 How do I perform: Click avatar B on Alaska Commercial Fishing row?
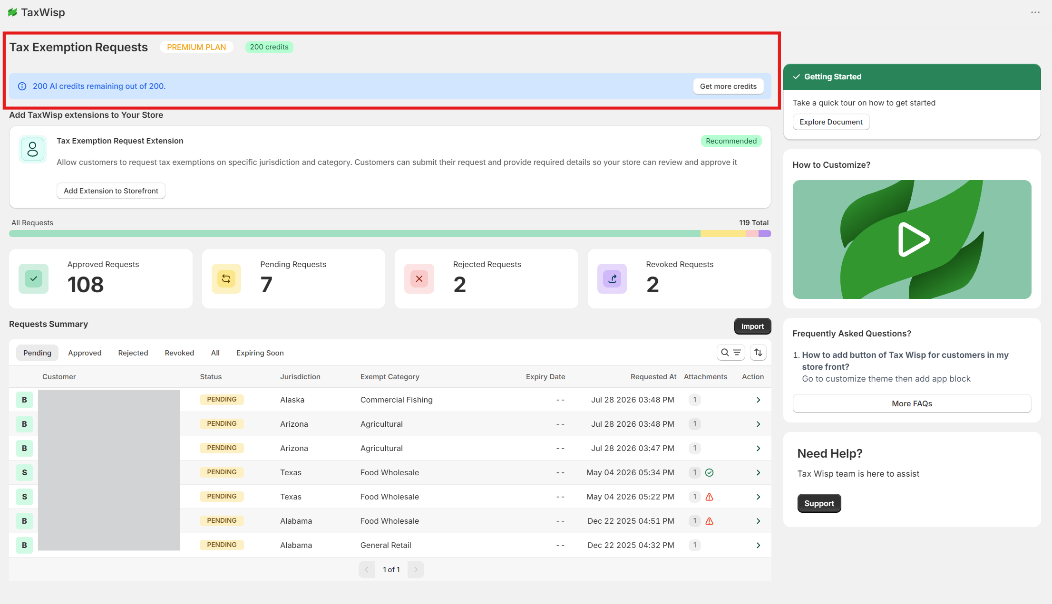click(x=24, y=400)
